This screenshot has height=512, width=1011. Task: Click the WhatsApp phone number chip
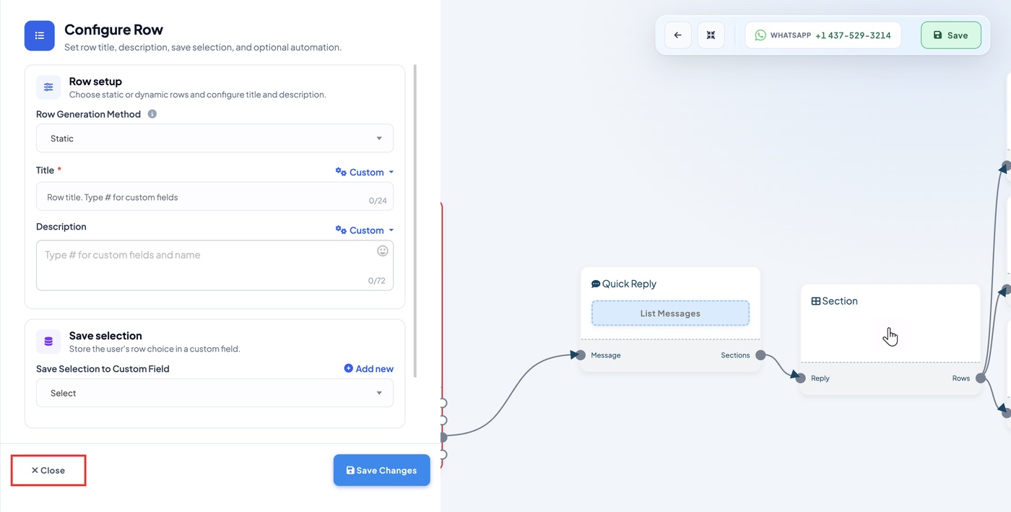click(x=823, y=35)
